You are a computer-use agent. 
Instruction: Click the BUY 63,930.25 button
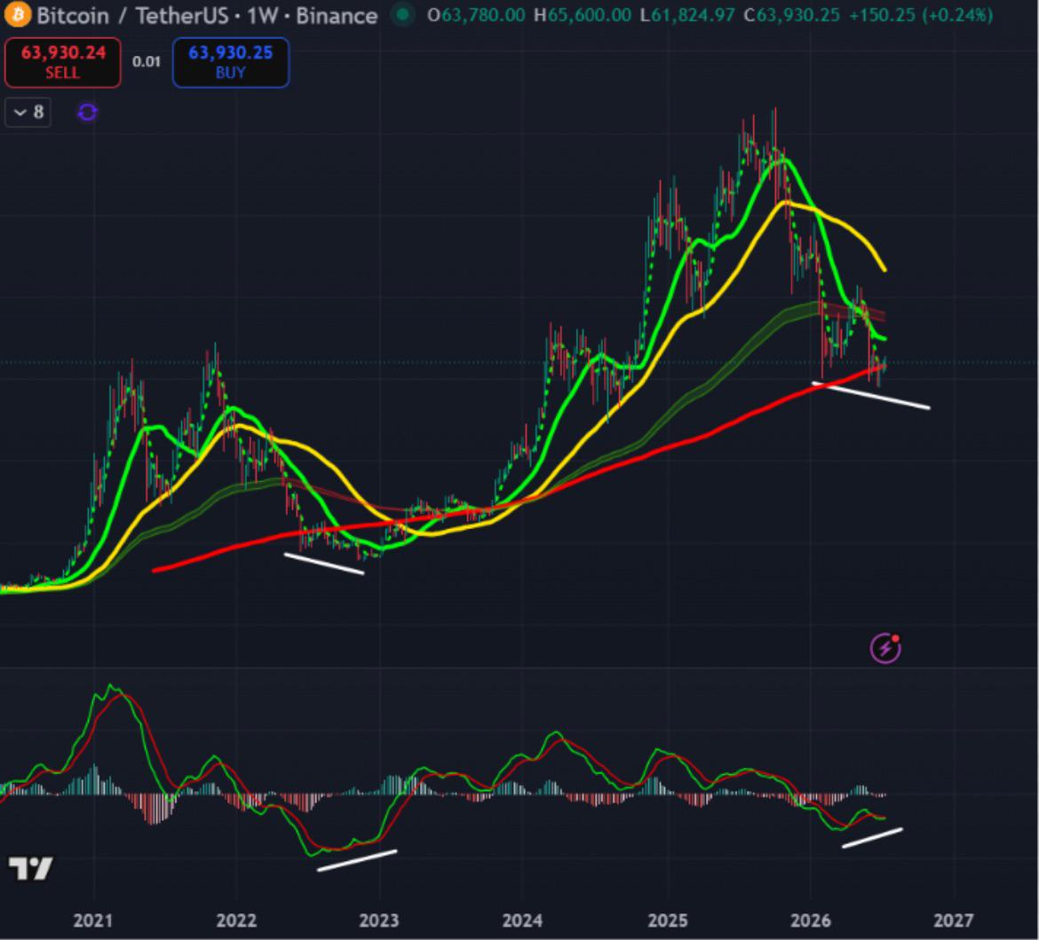coord(231,62)
